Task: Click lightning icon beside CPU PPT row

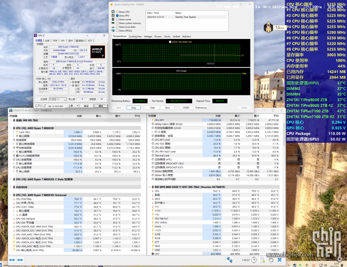Action: click(x=153, y=120)
